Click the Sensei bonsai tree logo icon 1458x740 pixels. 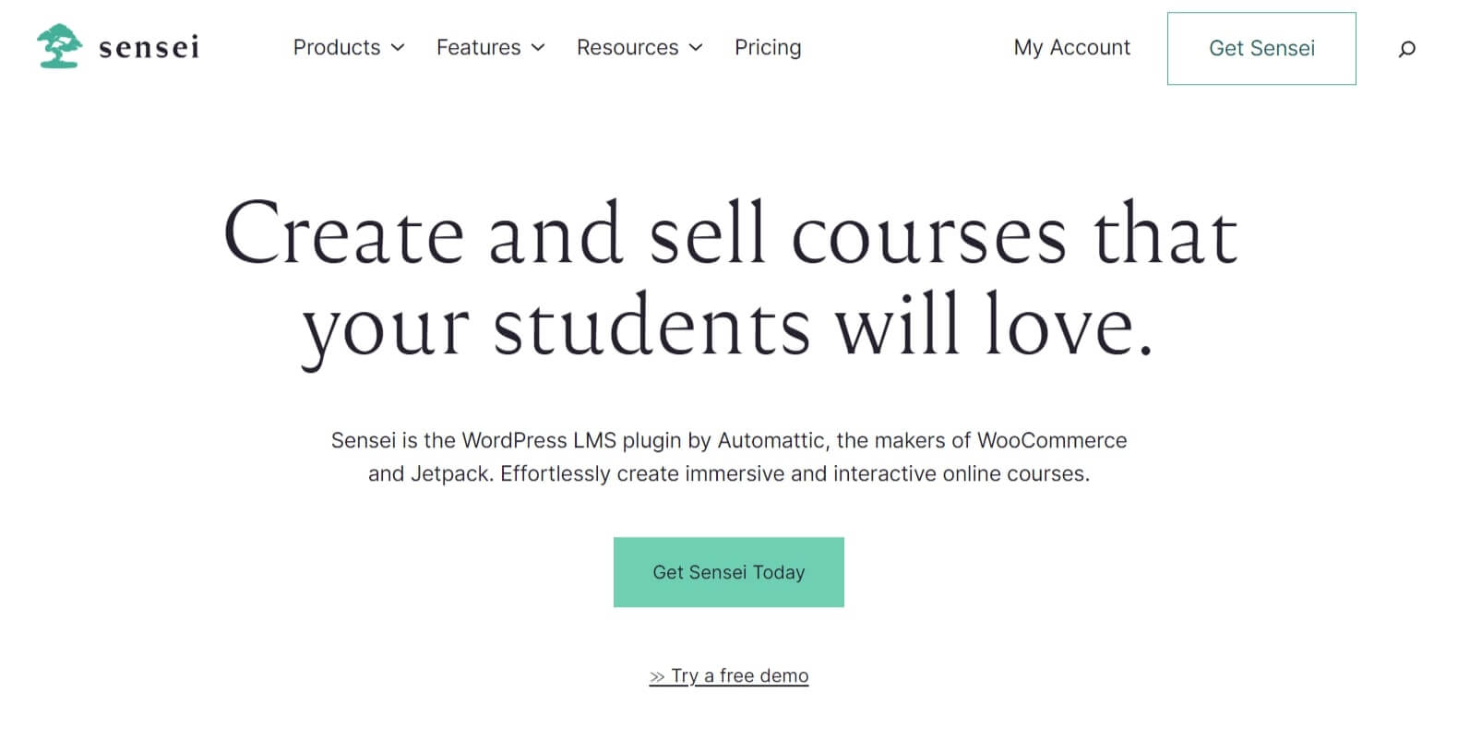59,46
